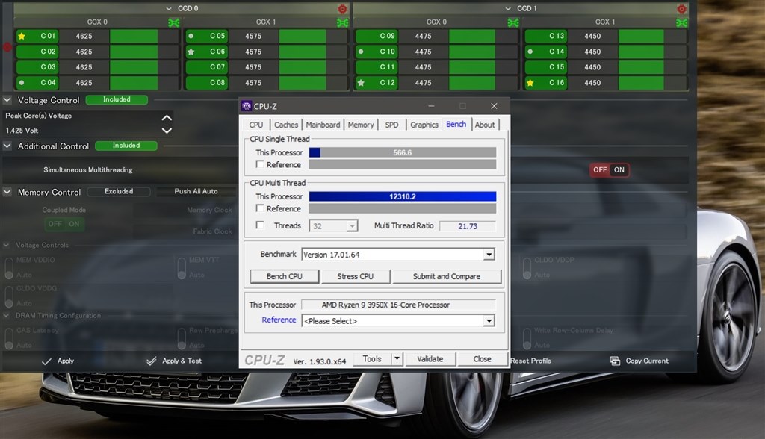765x439 pixels.
Task: Click the C 03 clock value 4625
Action: (x=84, y=67)
